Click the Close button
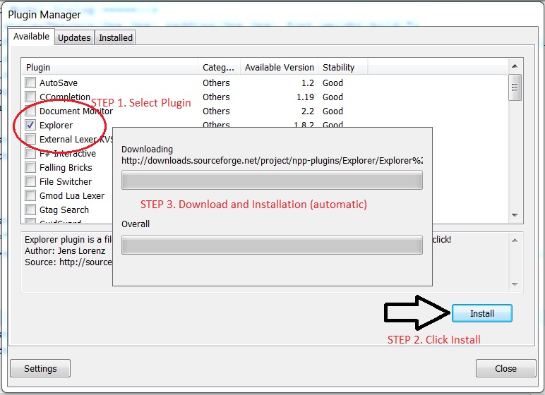 click(x=505, y=368)
